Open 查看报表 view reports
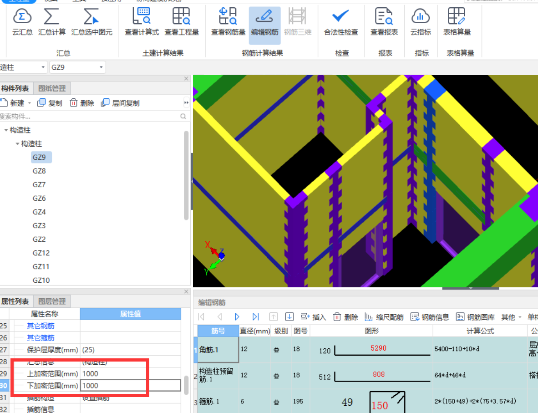The height and width of the screenshot is (413, 538). (x=384, y=23)
